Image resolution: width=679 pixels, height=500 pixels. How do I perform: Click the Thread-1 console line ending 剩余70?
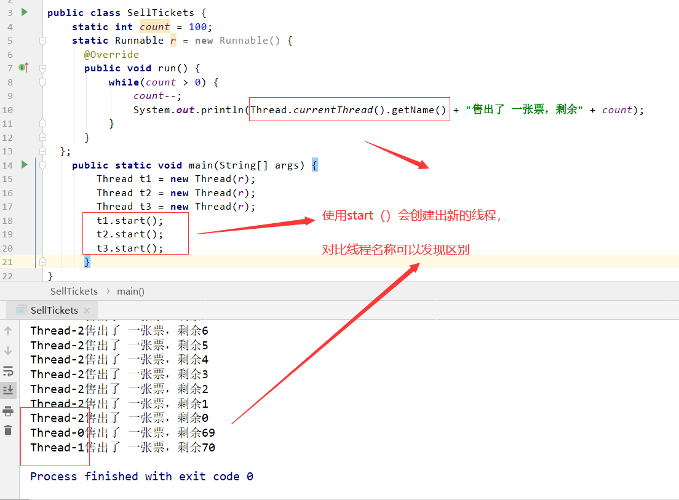point(123,448)
